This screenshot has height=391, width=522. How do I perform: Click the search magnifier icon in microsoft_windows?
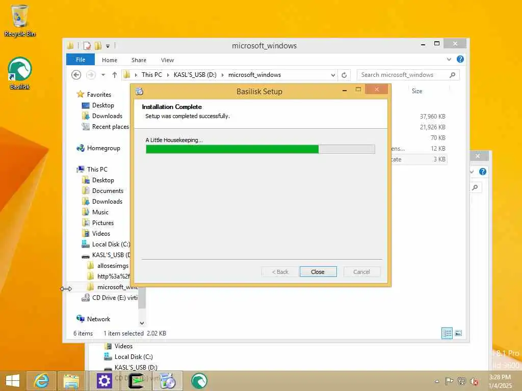point(452,75)
